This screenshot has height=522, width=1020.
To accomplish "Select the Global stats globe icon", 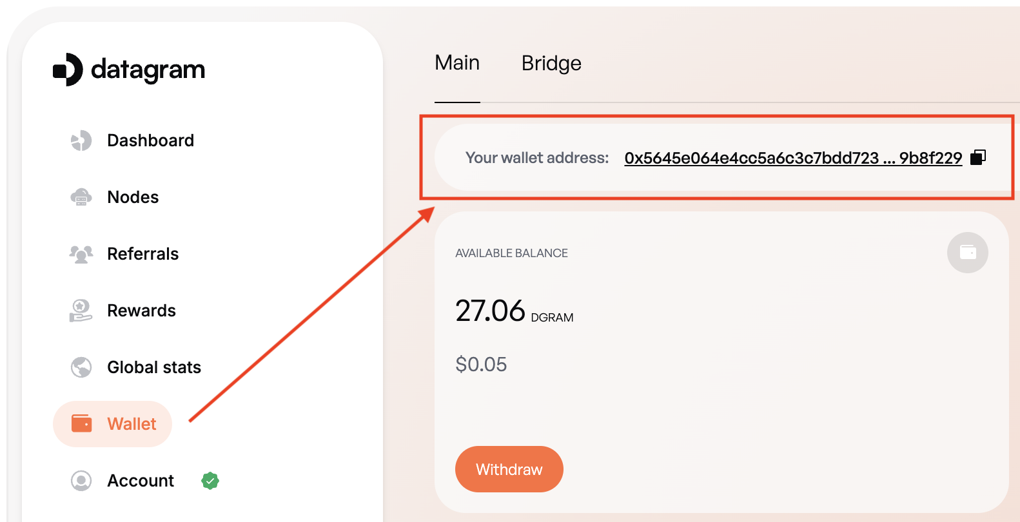I will [81, 367].
